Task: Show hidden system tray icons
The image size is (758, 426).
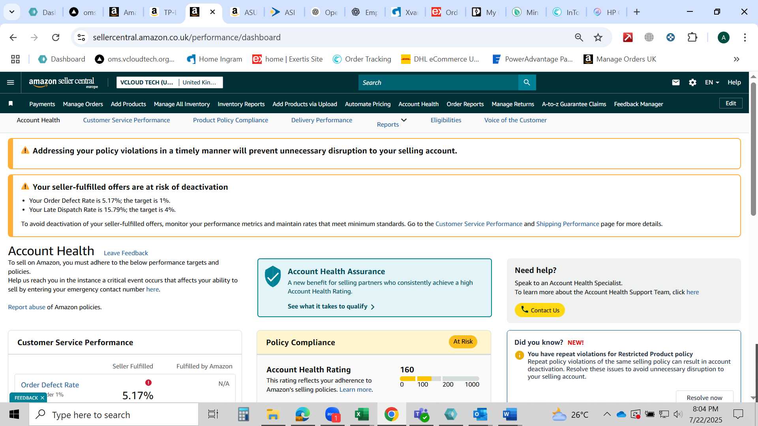Action: point(607,414)
